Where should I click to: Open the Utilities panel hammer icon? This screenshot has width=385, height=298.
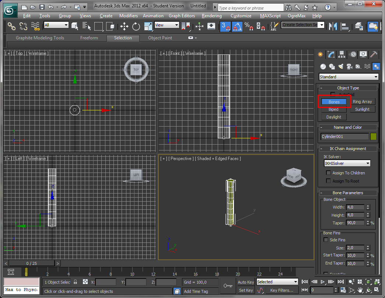coord(374,54)
